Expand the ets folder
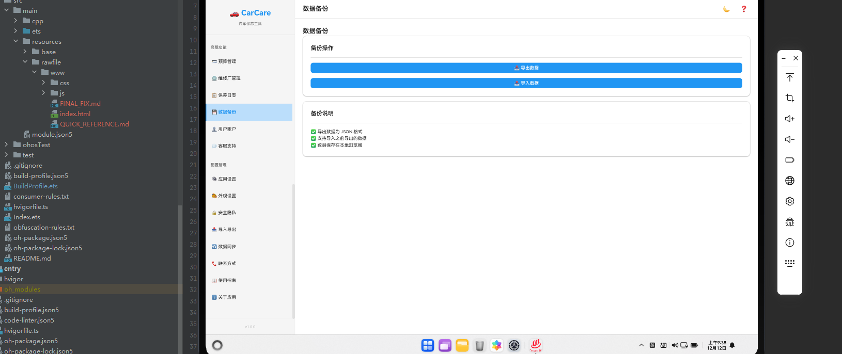This screenshot has height=354, width=842. tap(15, 31)
